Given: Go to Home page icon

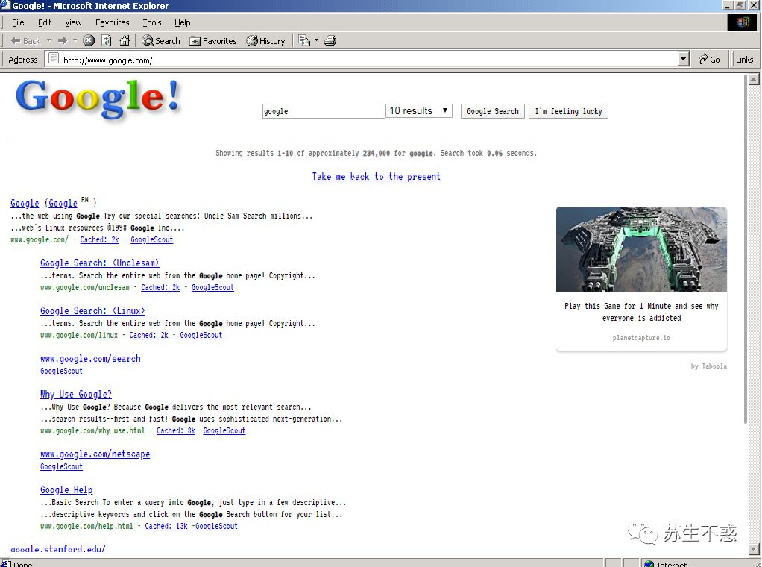Looking at the screenshot, I should tap(125, 41).
